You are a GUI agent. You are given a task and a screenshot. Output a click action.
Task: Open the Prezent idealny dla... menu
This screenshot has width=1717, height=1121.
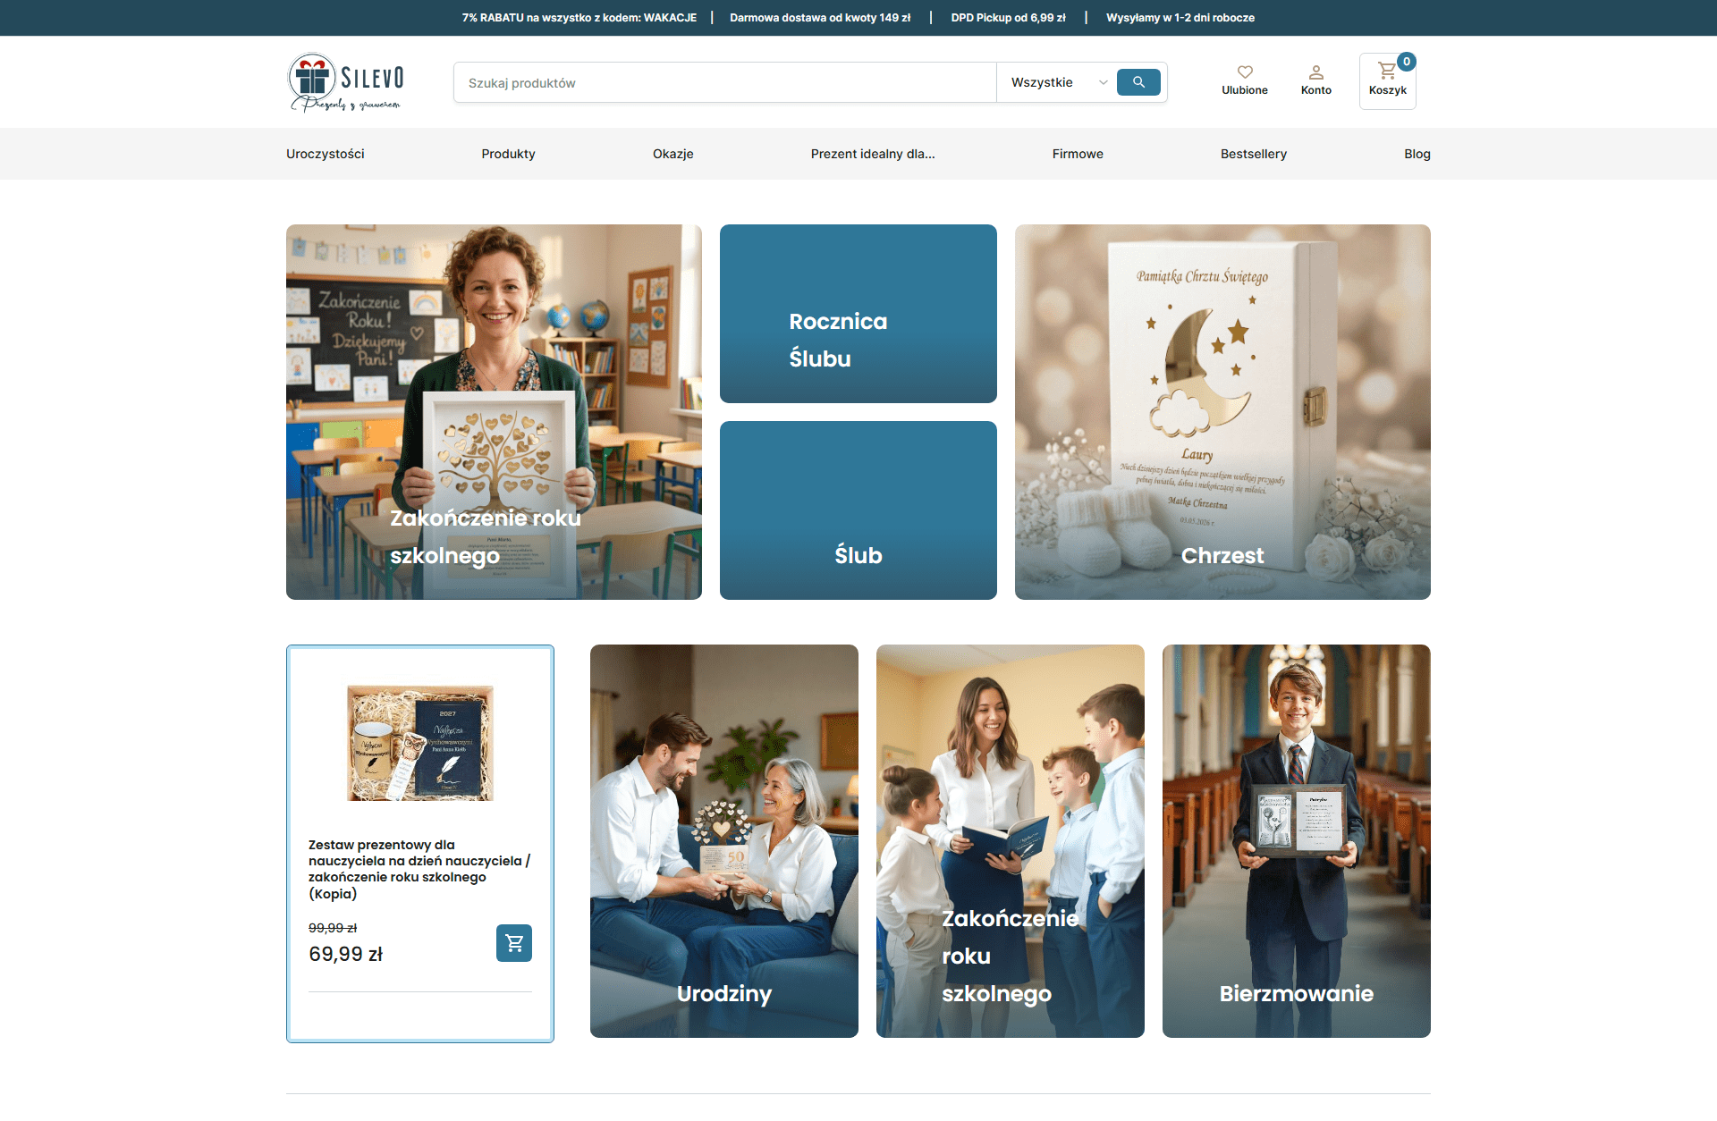873,154
